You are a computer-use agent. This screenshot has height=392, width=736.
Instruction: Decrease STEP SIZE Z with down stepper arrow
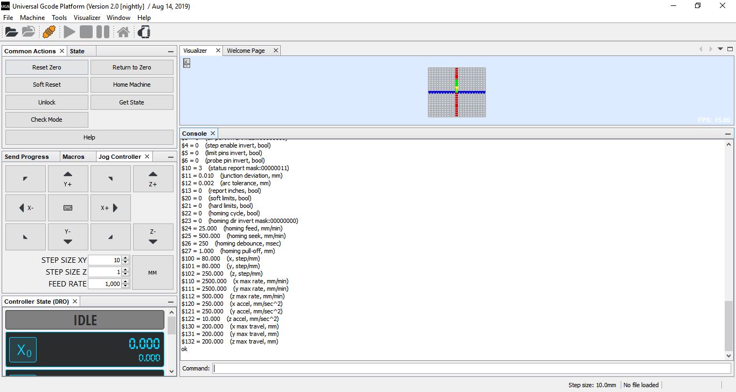click(x=126, y=274)
